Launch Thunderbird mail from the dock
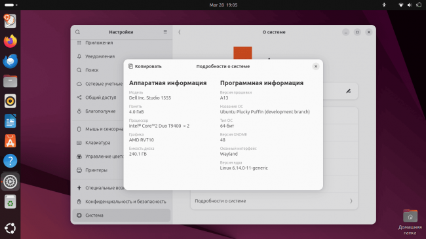Screen dimensions: 426x239 [x=10, y=61]
